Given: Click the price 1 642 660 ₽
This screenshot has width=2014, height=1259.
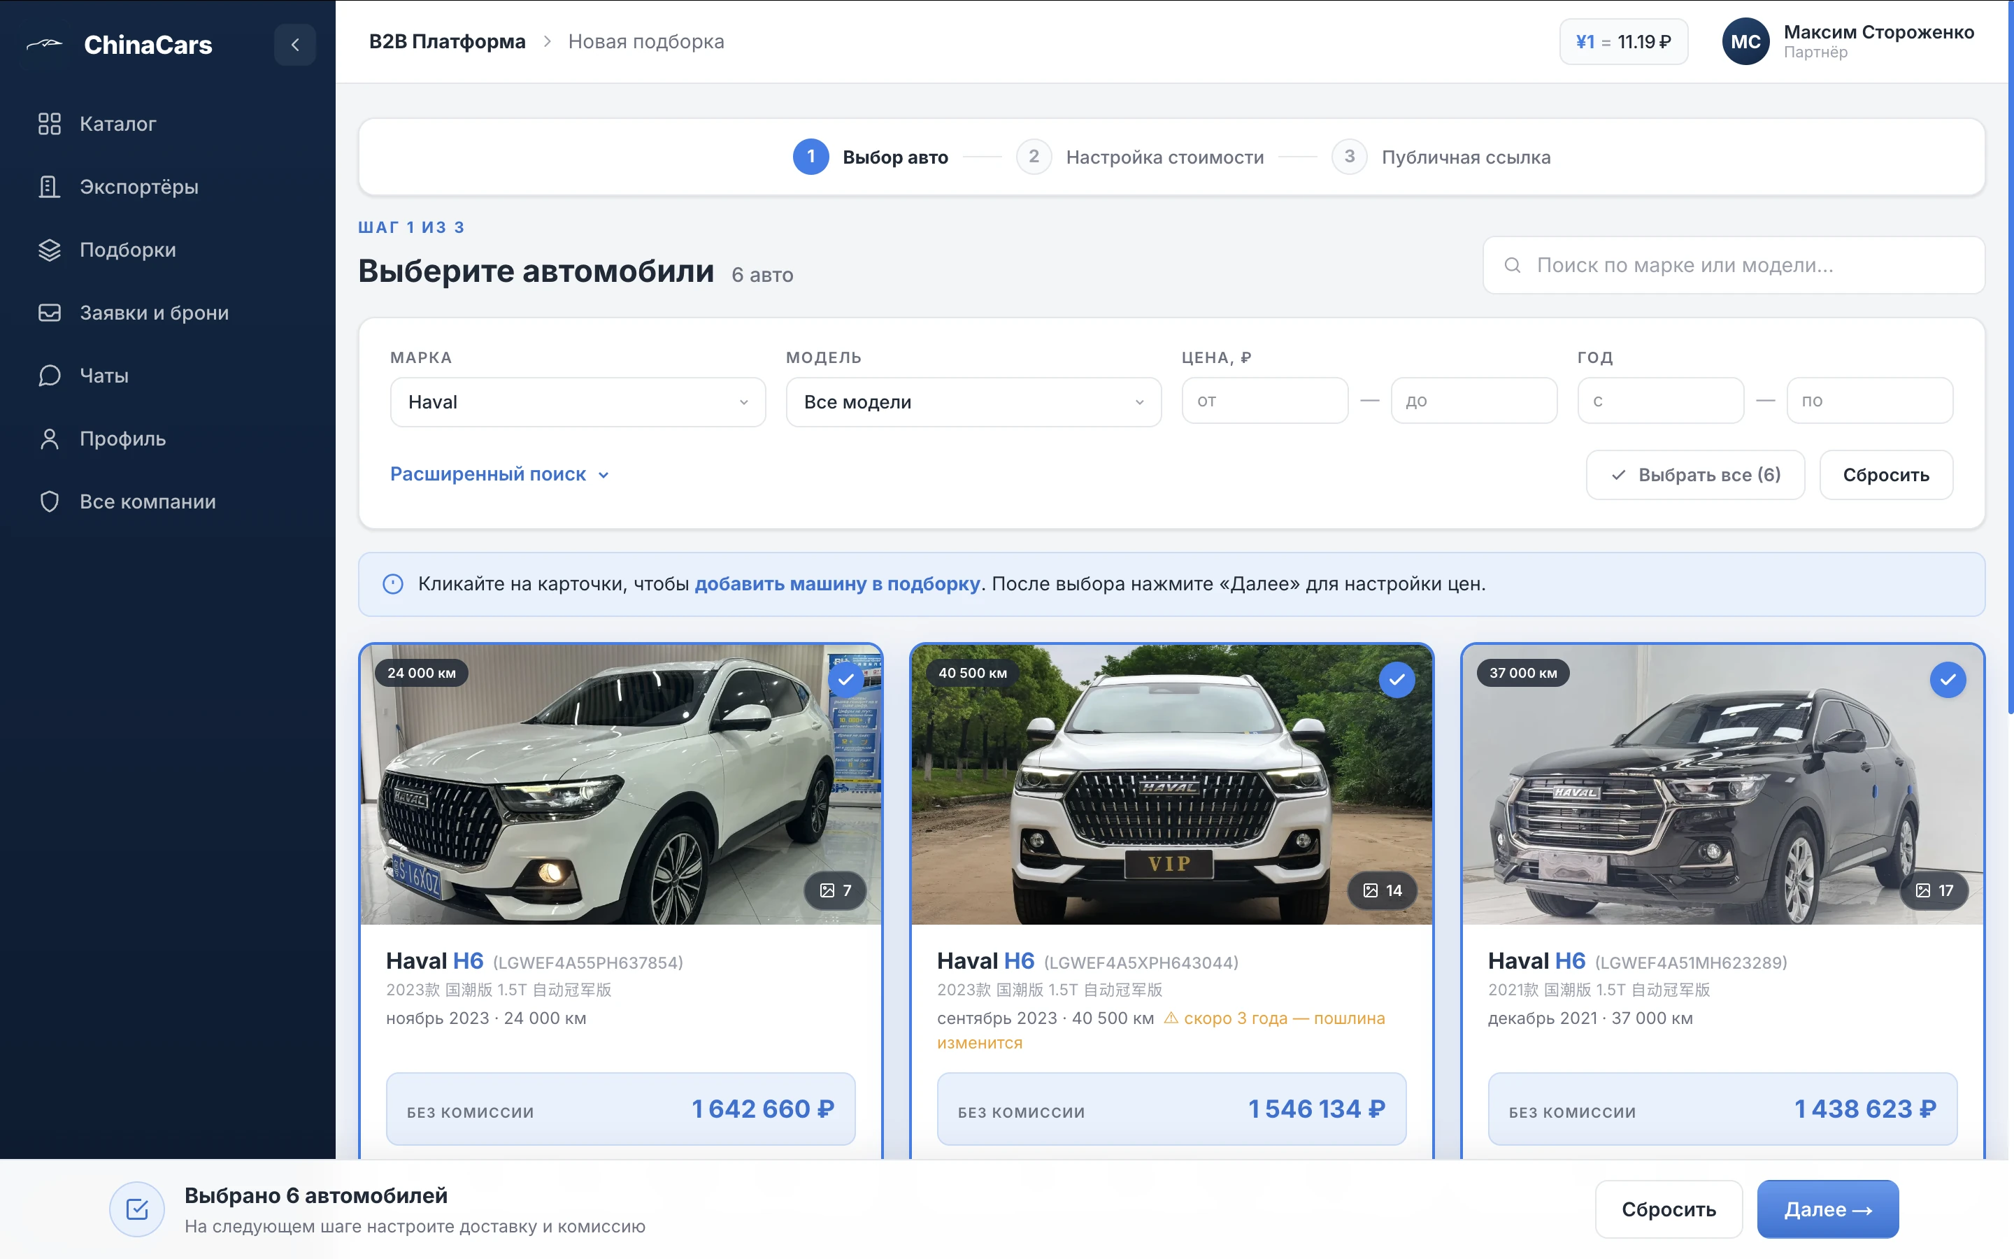Looking at the screenshot, I should click(x=762, y=1109).
